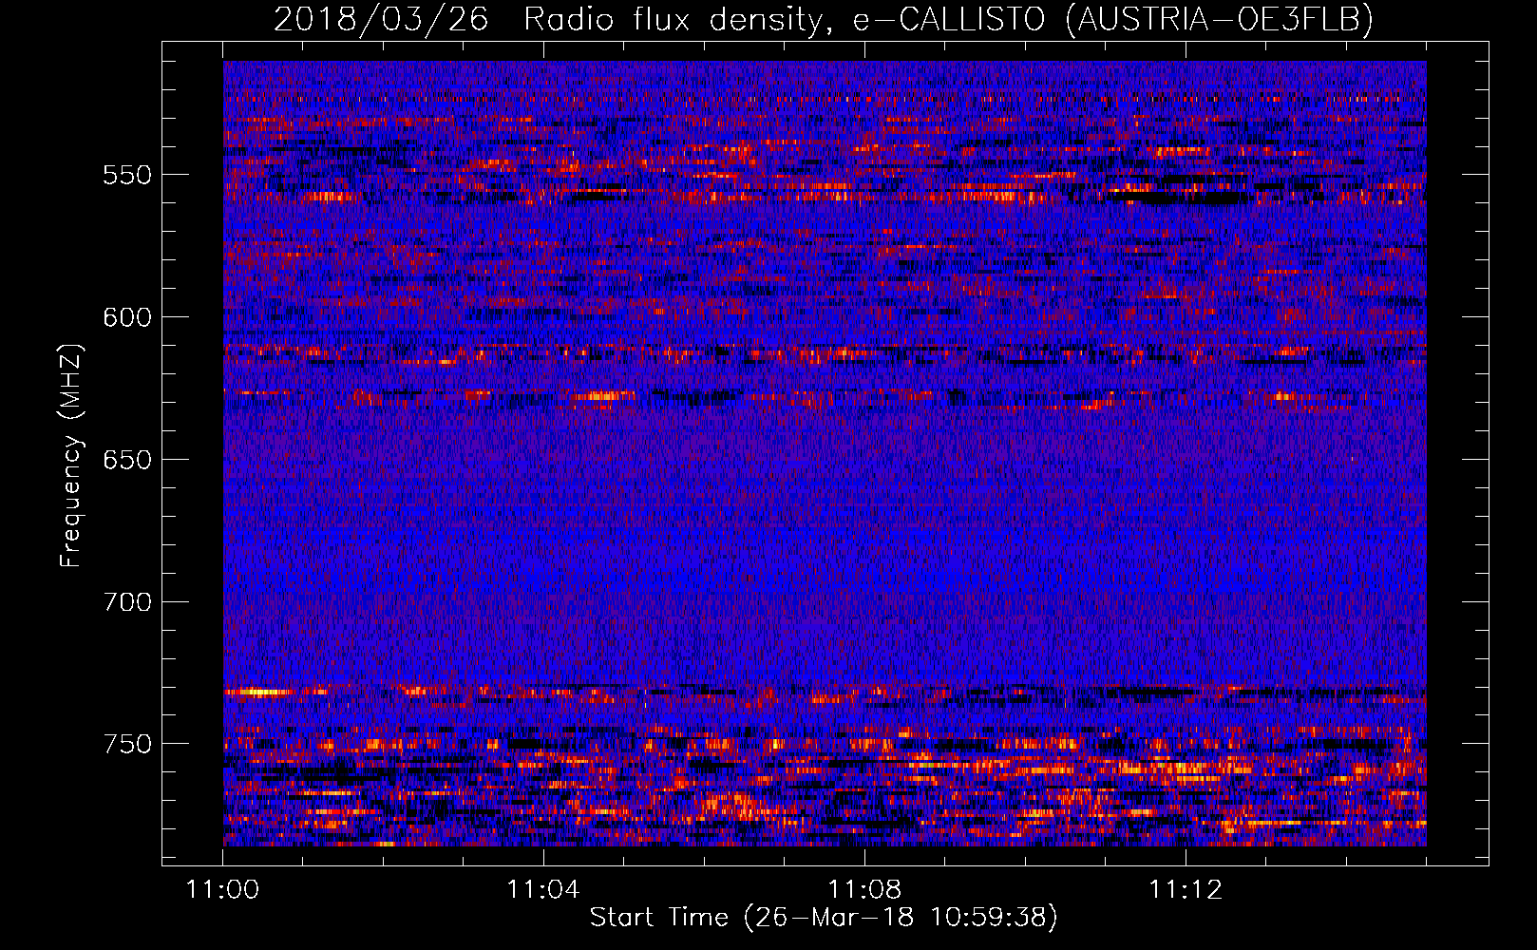Click the 600 frequency tick label
The width and height of the screenshot is (1537, 950).
click(127, 317)
